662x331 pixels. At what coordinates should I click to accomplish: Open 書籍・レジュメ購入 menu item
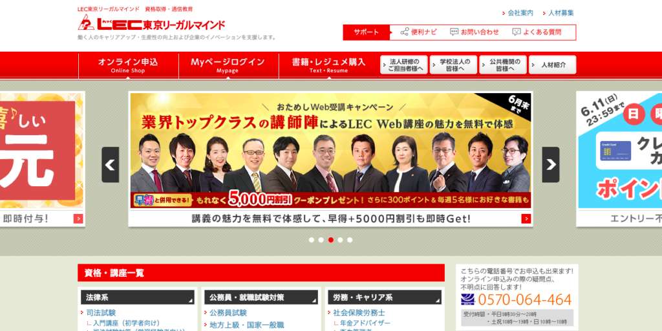(x=329, y=65)
